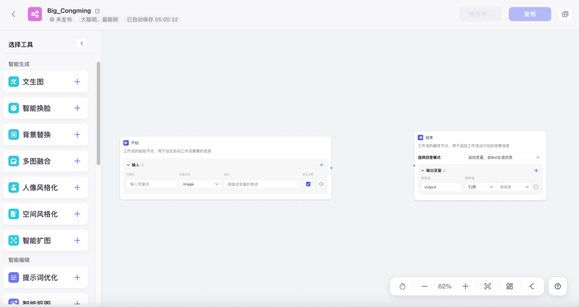
Task: Add the 空间风格化 node
Action: (x=77, y=214)
